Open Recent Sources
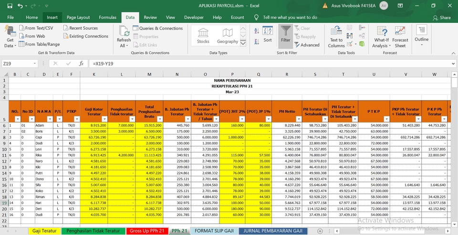The image size is (458, 235). click(x=81, y=28)
